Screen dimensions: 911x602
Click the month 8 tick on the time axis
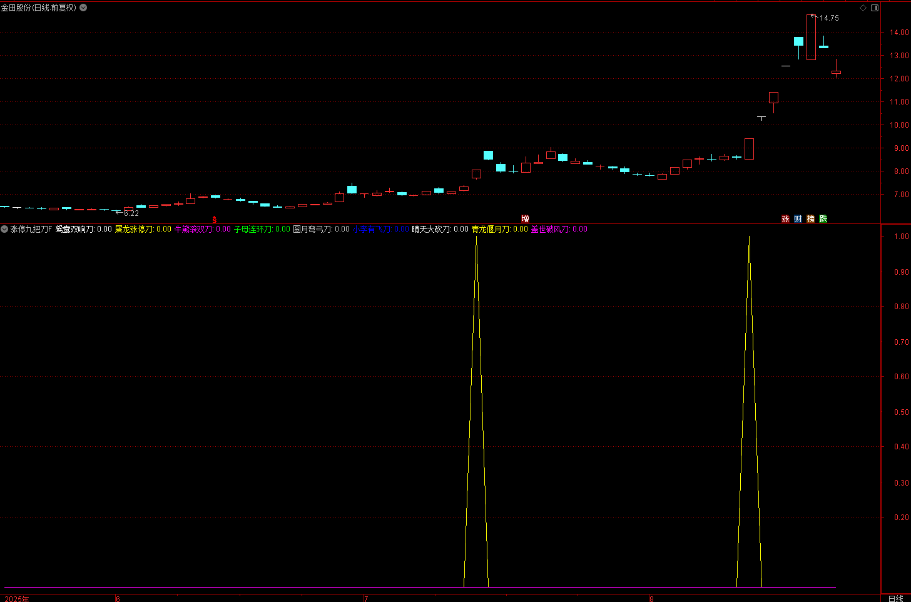pos(651,599)
